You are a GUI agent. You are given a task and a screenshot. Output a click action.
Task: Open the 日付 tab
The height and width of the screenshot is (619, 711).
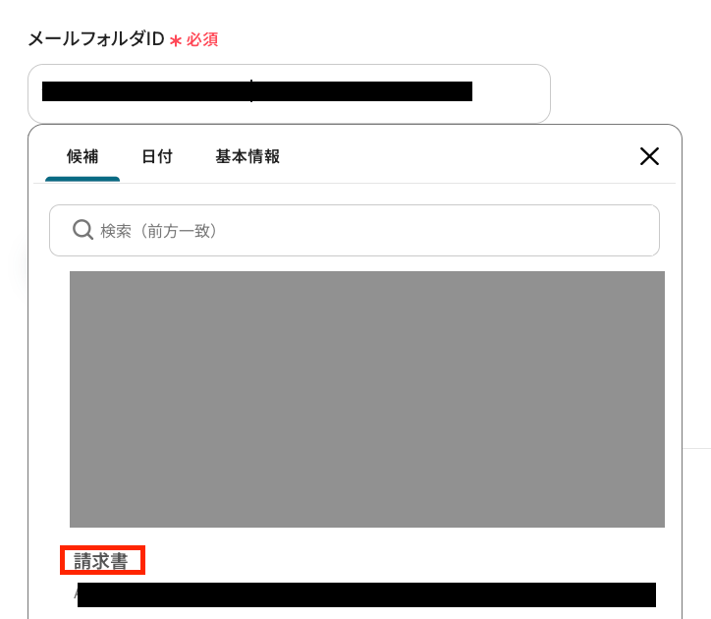pos(157,156)
